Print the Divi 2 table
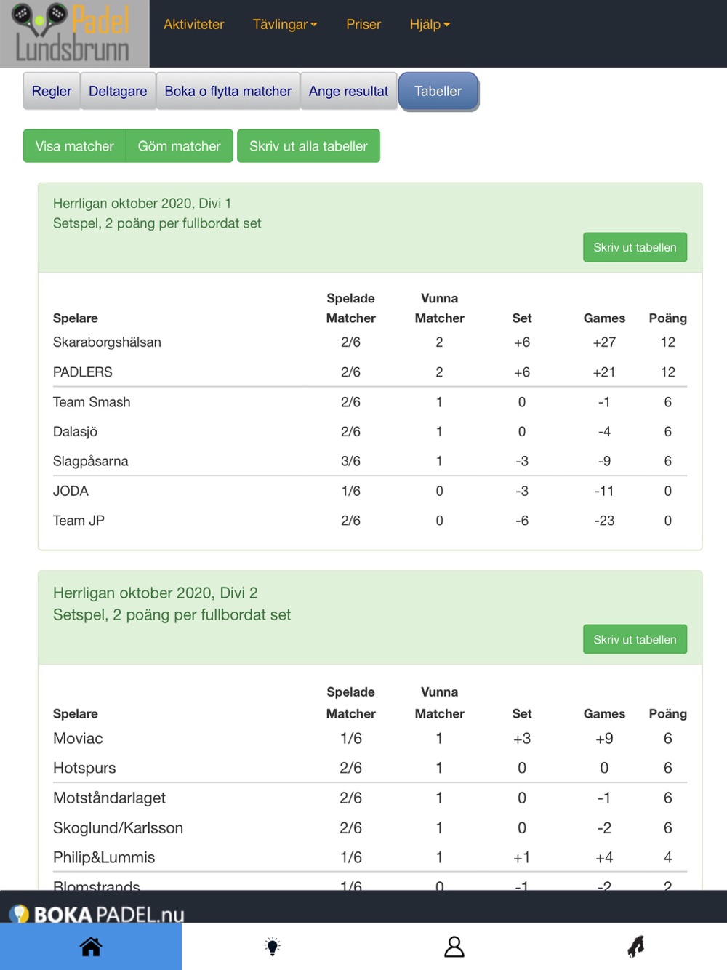This screenshot has width=727, height=970. point(635,639)
